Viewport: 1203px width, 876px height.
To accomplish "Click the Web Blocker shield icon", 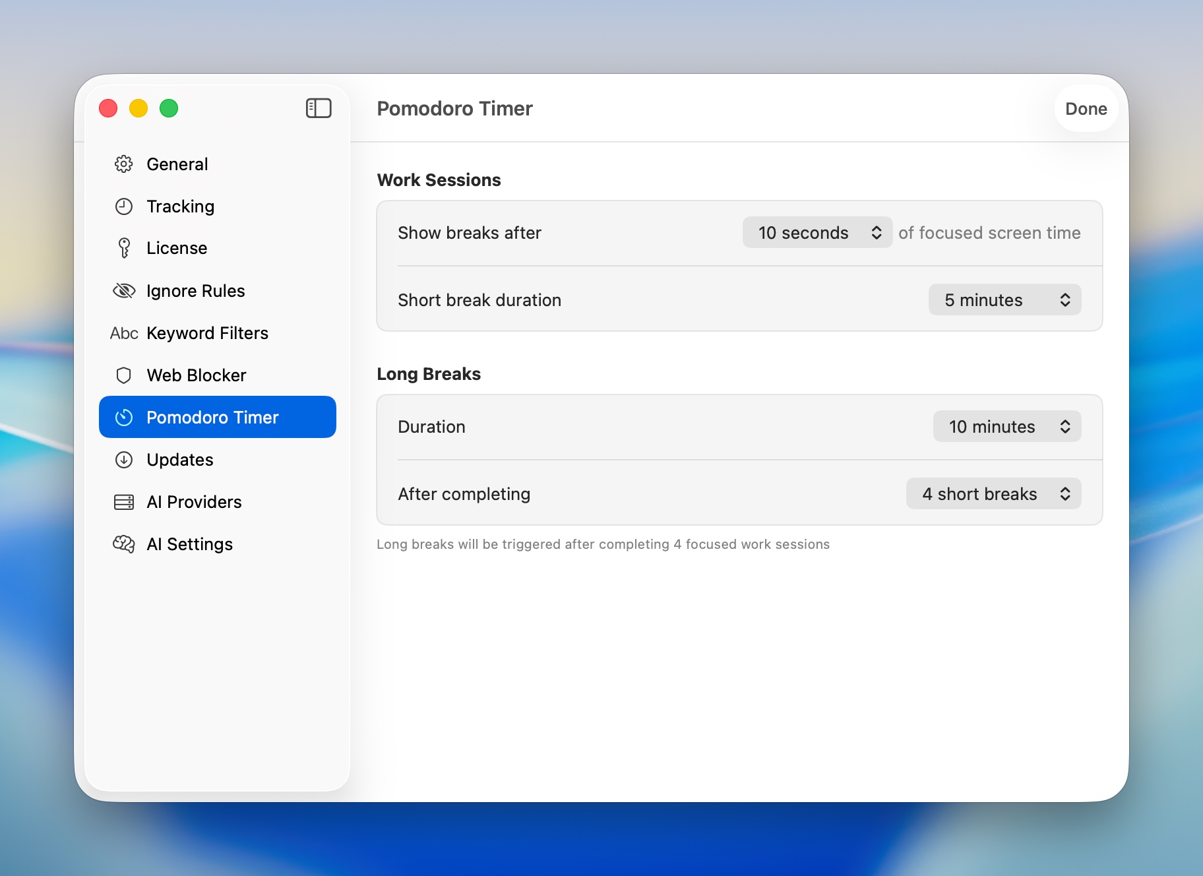I will coord(124,375).
